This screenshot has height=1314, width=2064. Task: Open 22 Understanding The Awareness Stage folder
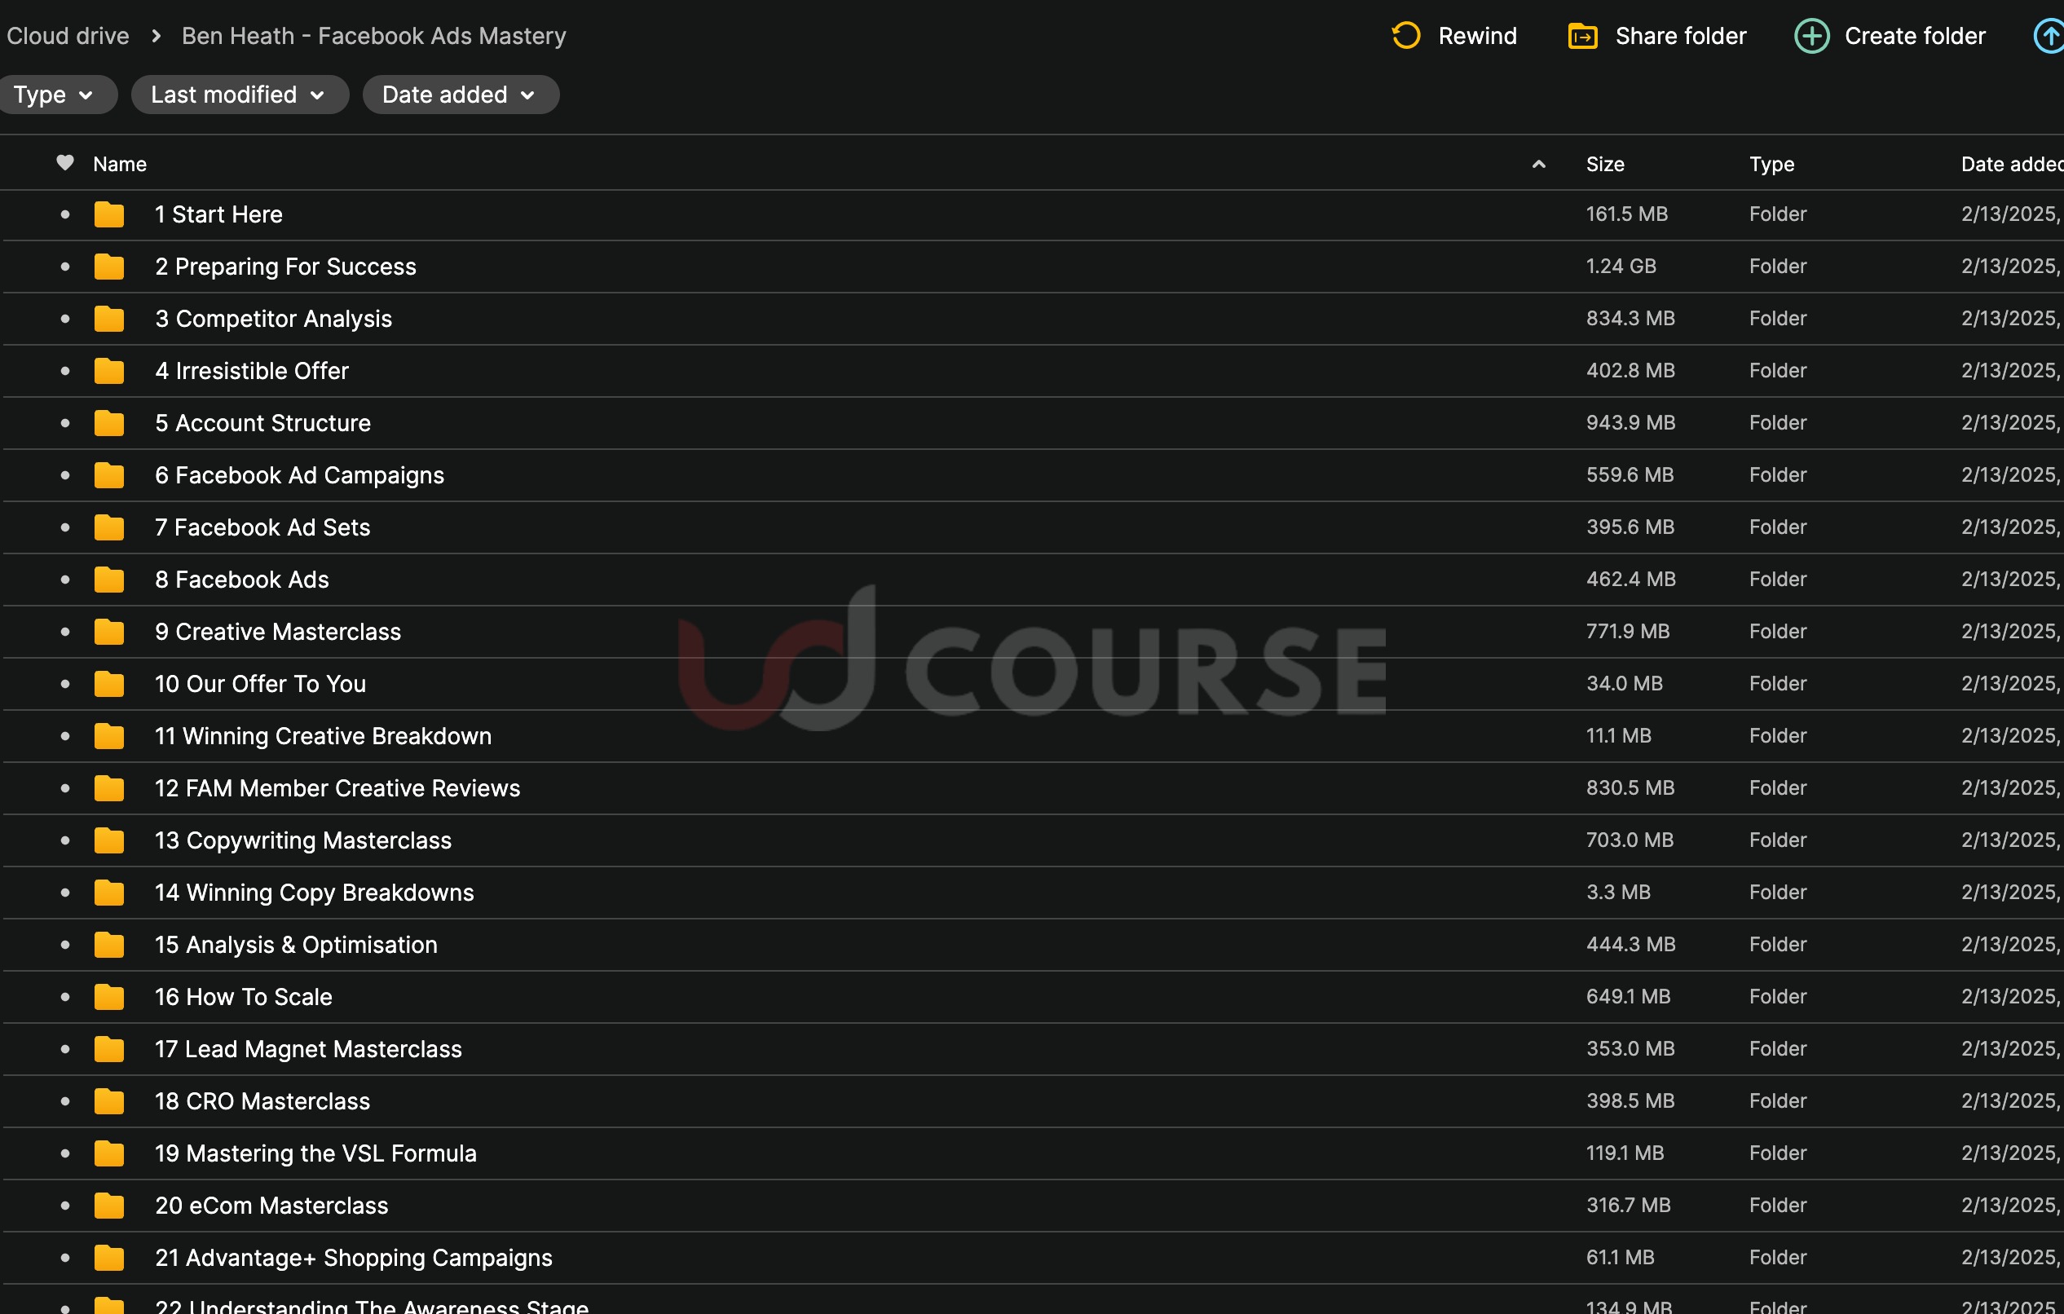[x=371, y=1305]
